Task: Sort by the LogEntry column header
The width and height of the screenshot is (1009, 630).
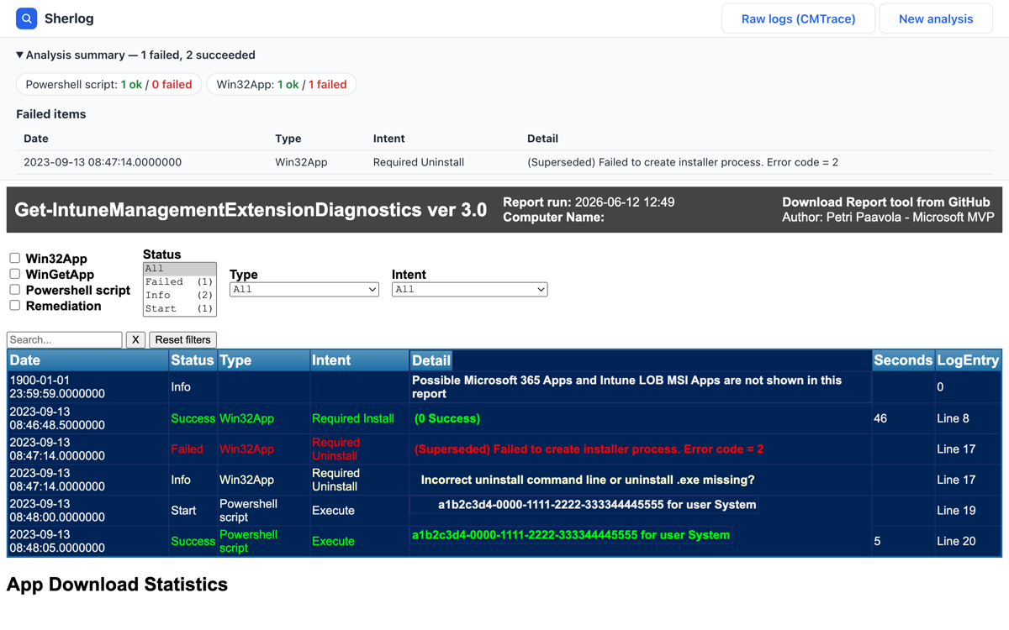Action: point(968,360)
